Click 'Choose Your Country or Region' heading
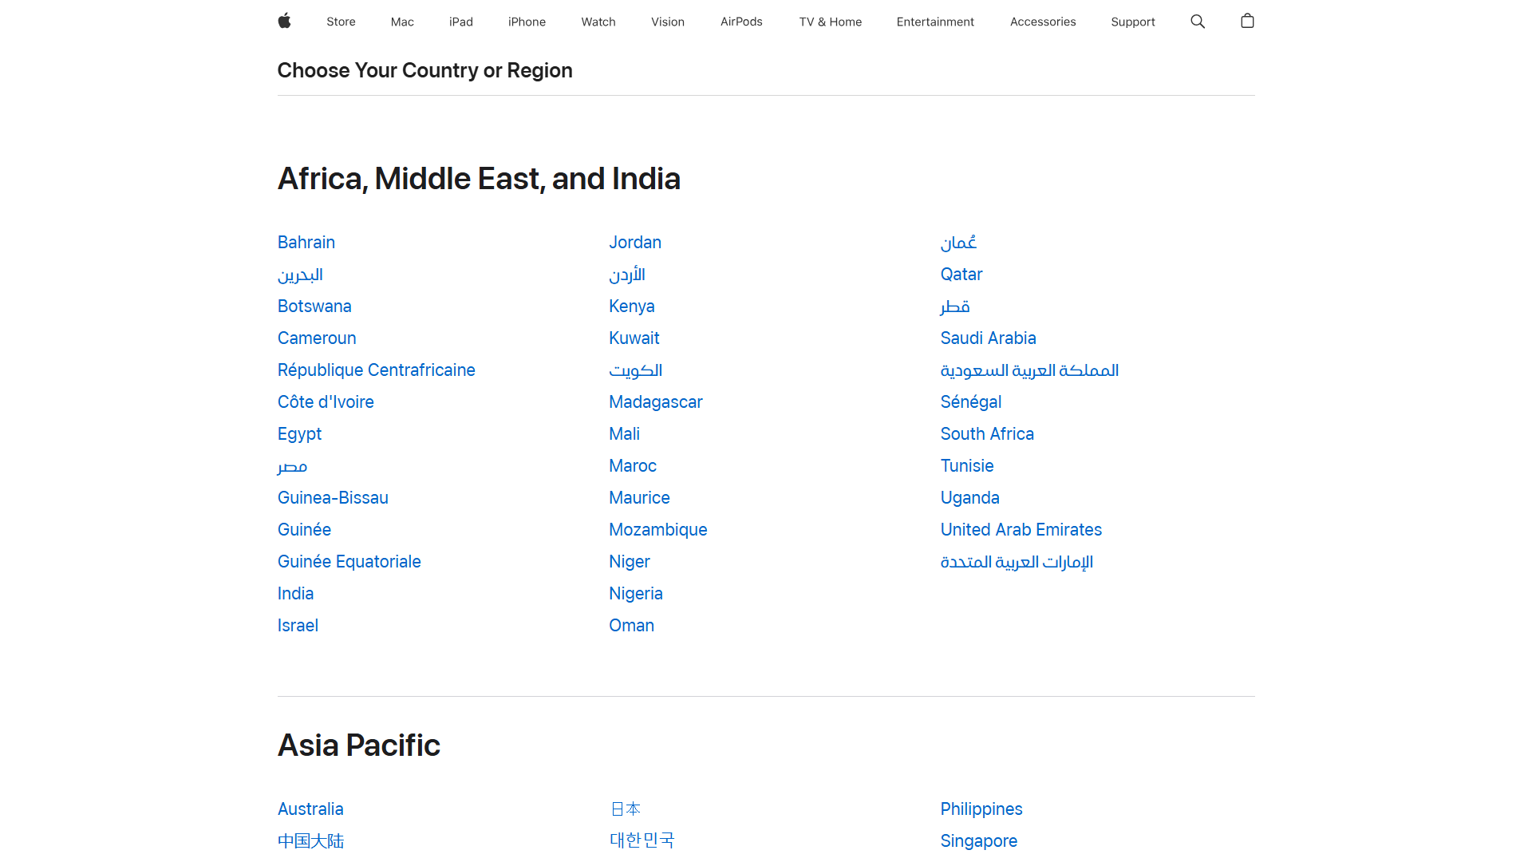 tap(424, 71)
